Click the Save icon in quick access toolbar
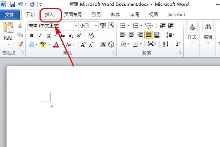The image size is (220, 147). 12,5
